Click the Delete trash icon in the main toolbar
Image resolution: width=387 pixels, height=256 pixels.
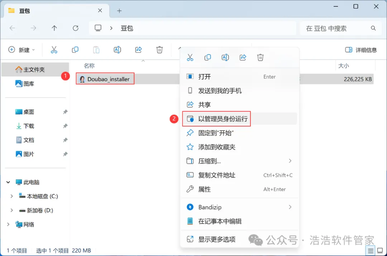(159, 50)
